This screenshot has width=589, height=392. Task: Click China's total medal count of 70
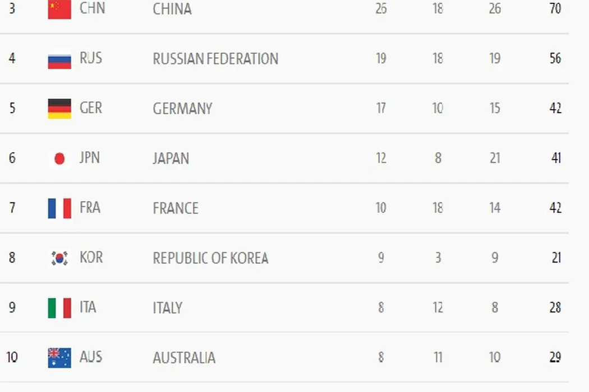tap(555, 9)
